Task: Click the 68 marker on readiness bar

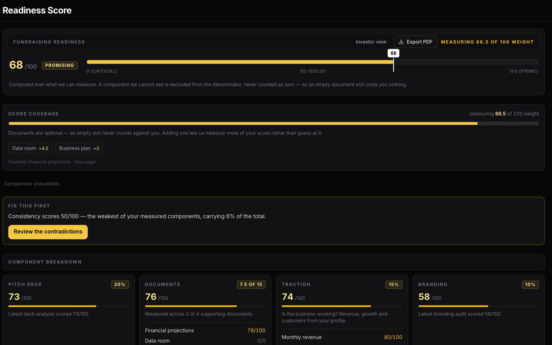Action: (x=393, y=53)
